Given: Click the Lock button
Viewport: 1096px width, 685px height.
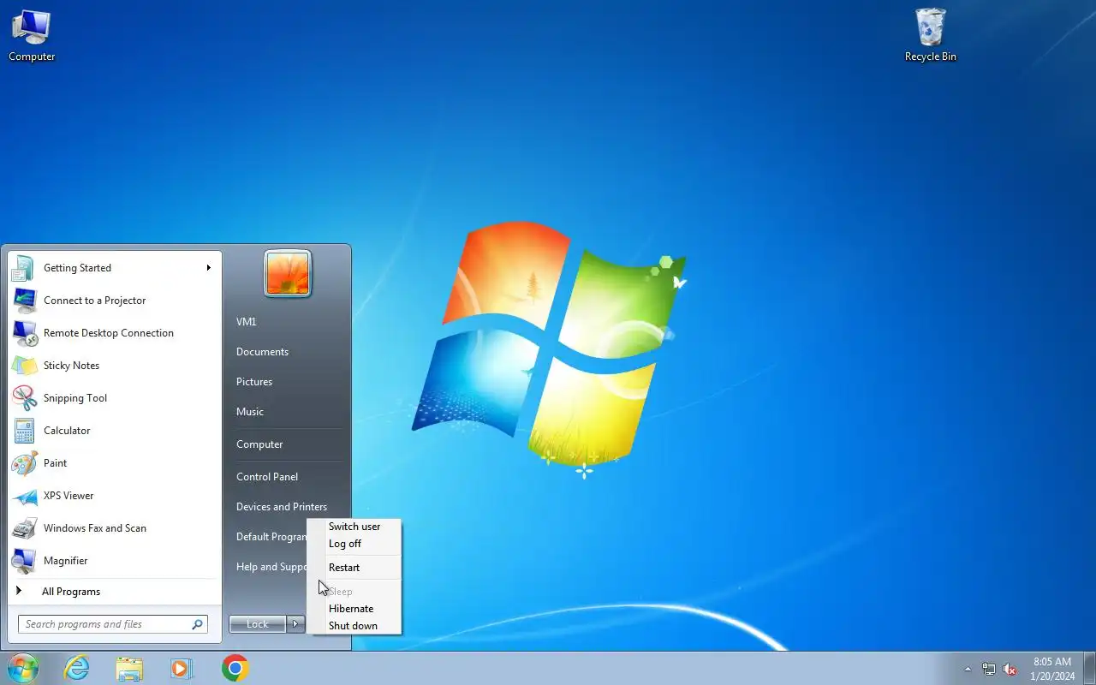Looking at the screenshot, I should click(x=258, y=624).
